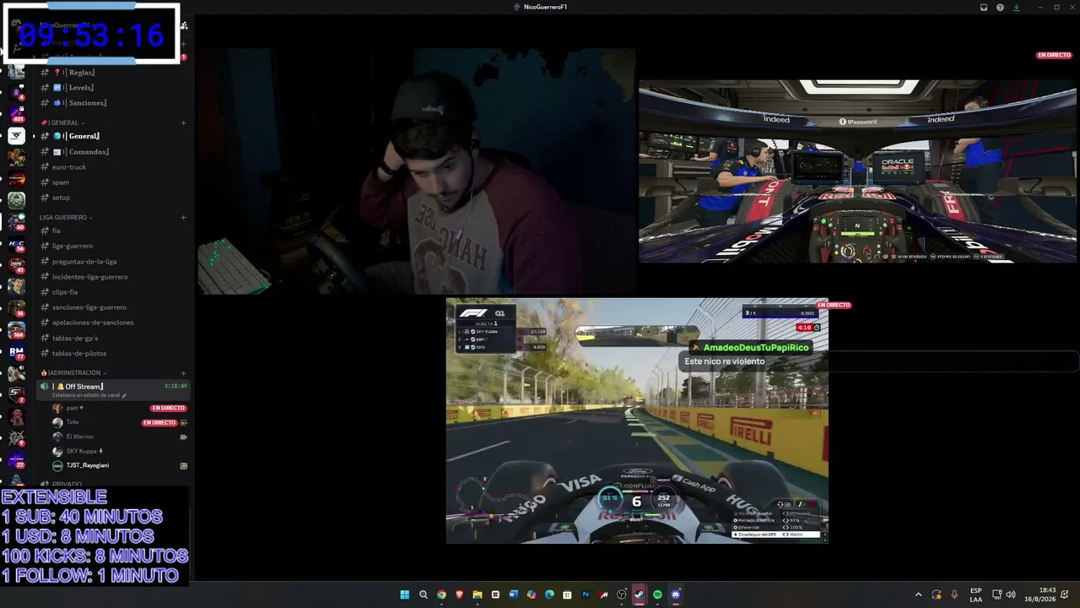Open the Windows Start menu
The height and width of the screenshot is (608, 1080).
pyautogui.click(x=405, y=594)
